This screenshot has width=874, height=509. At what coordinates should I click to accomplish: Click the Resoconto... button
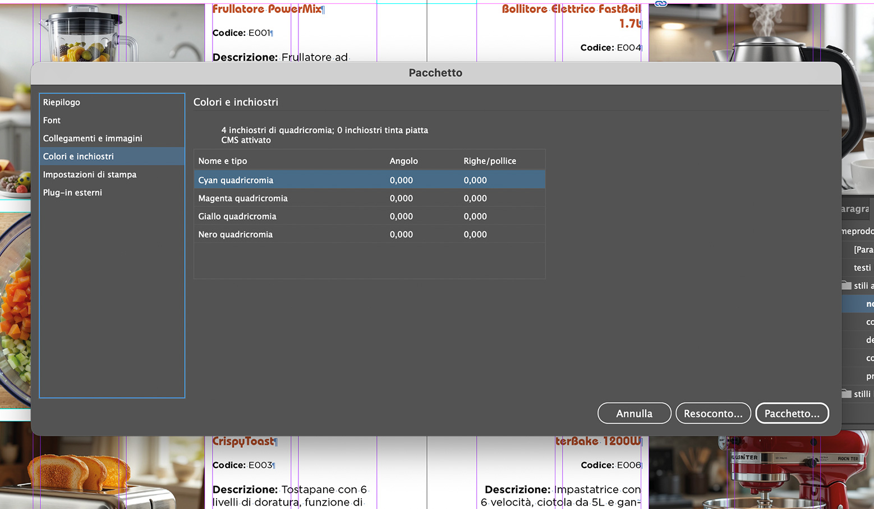[x=713, y=413]
